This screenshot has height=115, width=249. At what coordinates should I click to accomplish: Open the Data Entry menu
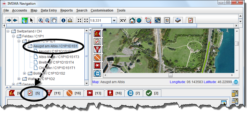pyautogui.click(x=49, y=10)
